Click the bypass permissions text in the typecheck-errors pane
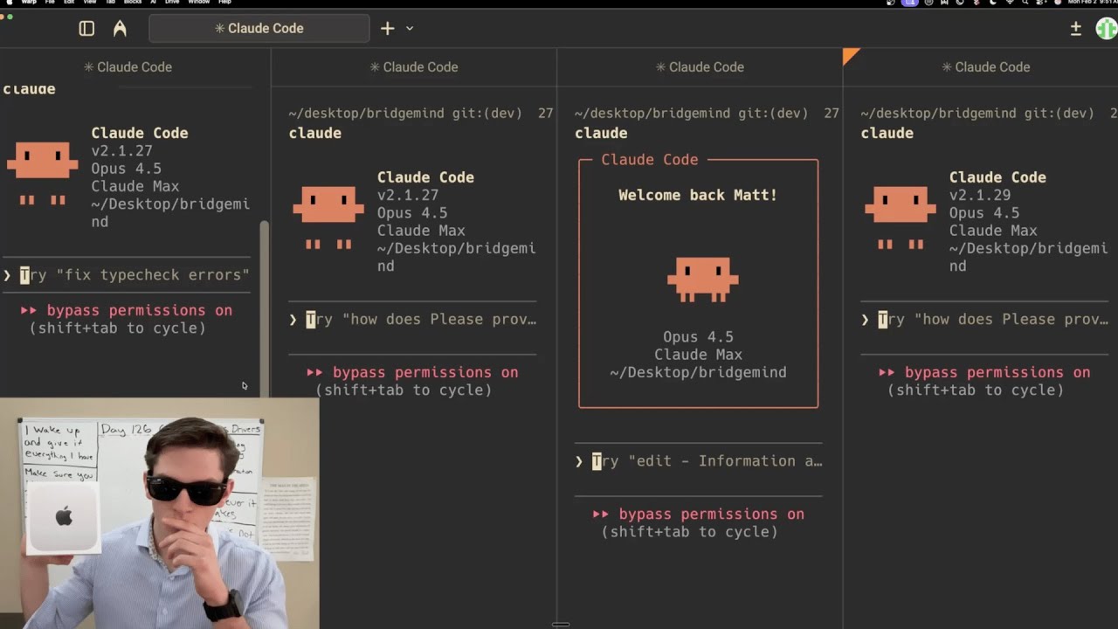Screen dimensions: 1118x629 coord(127,310)
